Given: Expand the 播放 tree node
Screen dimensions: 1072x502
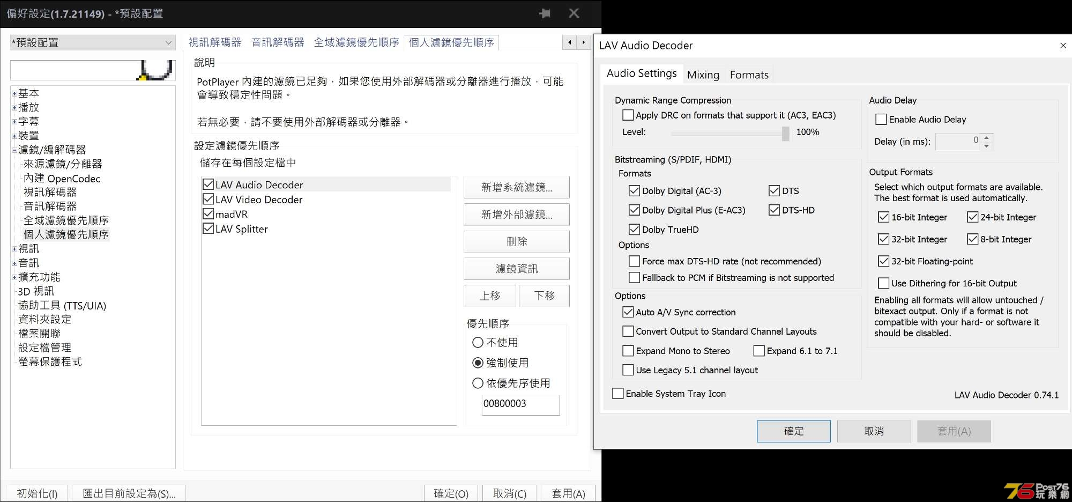Looking at the screenshot, I should point(14,107).
